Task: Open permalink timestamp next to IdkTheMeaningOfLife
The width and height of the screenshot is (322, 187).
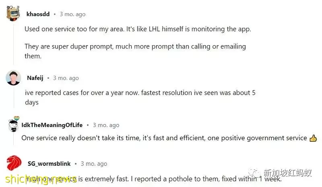Action: 106,125
